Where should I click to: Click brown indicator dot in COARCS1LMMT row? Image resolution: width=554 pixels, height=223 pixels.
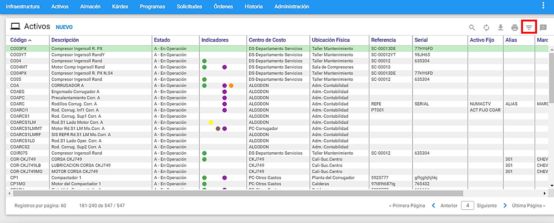click(218, 129)
